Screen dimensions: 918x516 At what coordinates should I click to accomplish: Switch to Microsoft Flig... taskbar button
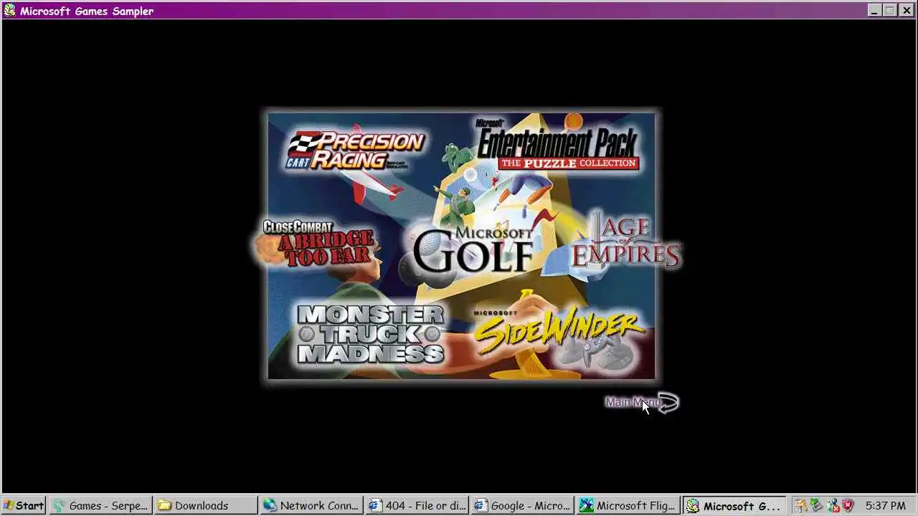click(x=628, y=505)
